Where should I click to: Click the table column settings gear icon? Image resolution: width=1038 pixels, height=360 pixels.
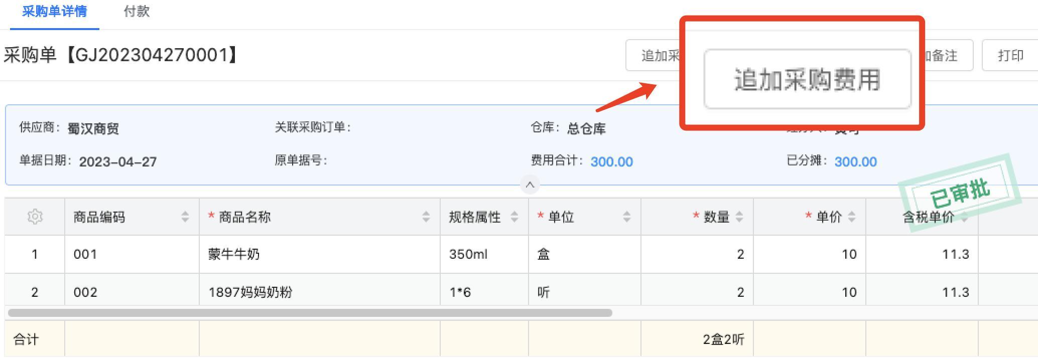[x=35, y=217]
